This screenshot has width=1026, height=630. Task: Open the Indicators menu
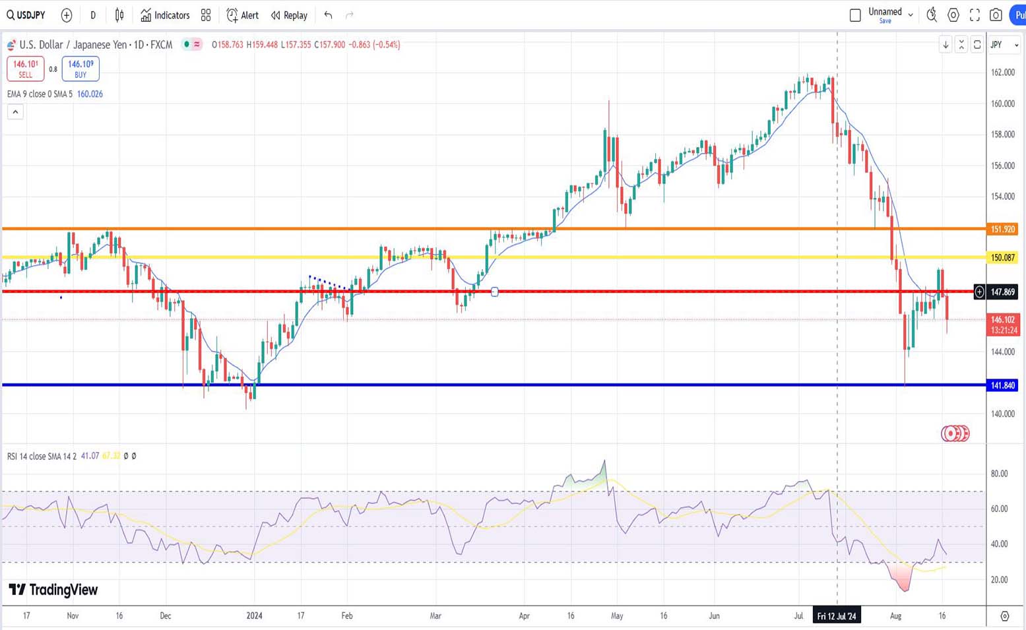tap(165, 15)
